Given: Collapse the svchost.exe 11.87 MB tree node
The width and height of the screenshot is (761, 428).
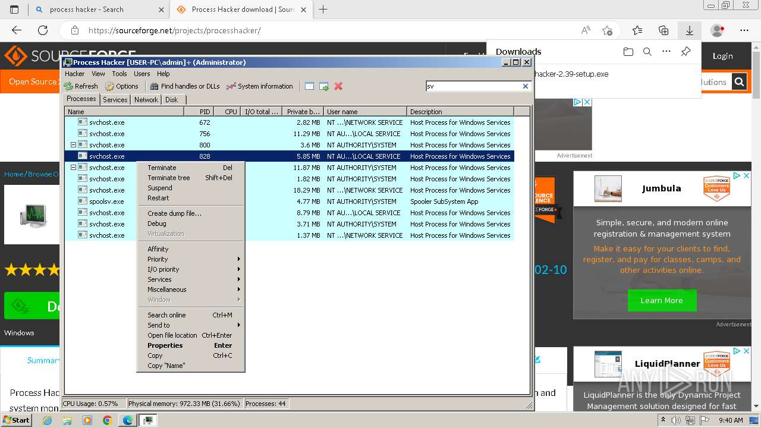Looking at the screenshot, I should [x=74, y=168].
